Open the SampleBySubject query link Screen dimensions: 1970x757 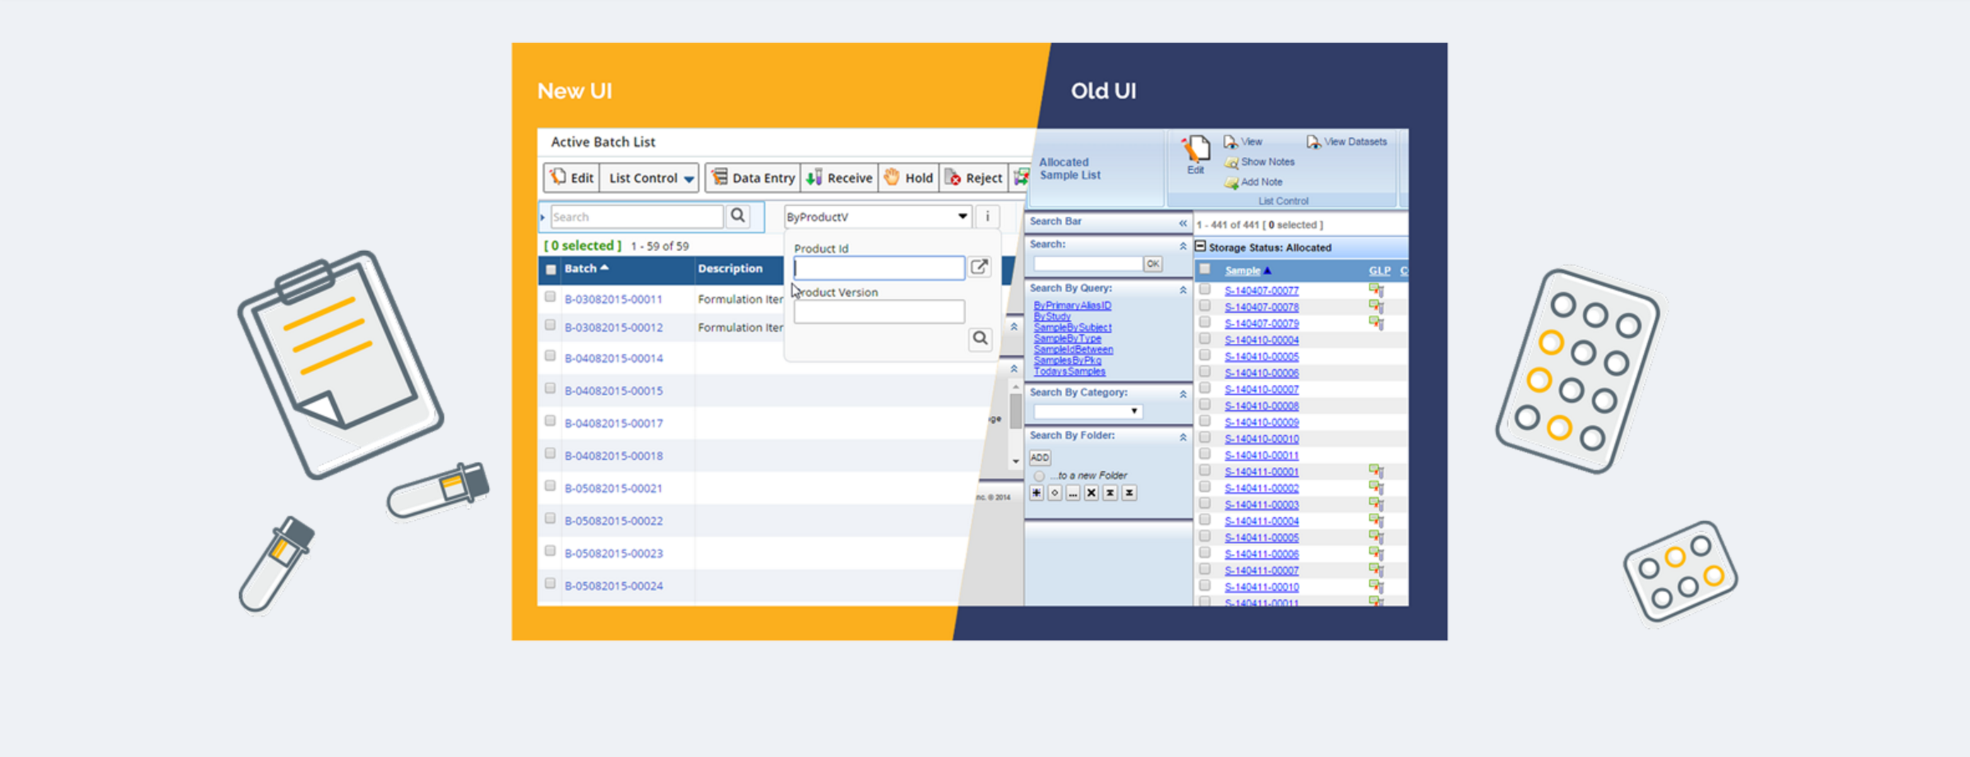(1072, 328)
